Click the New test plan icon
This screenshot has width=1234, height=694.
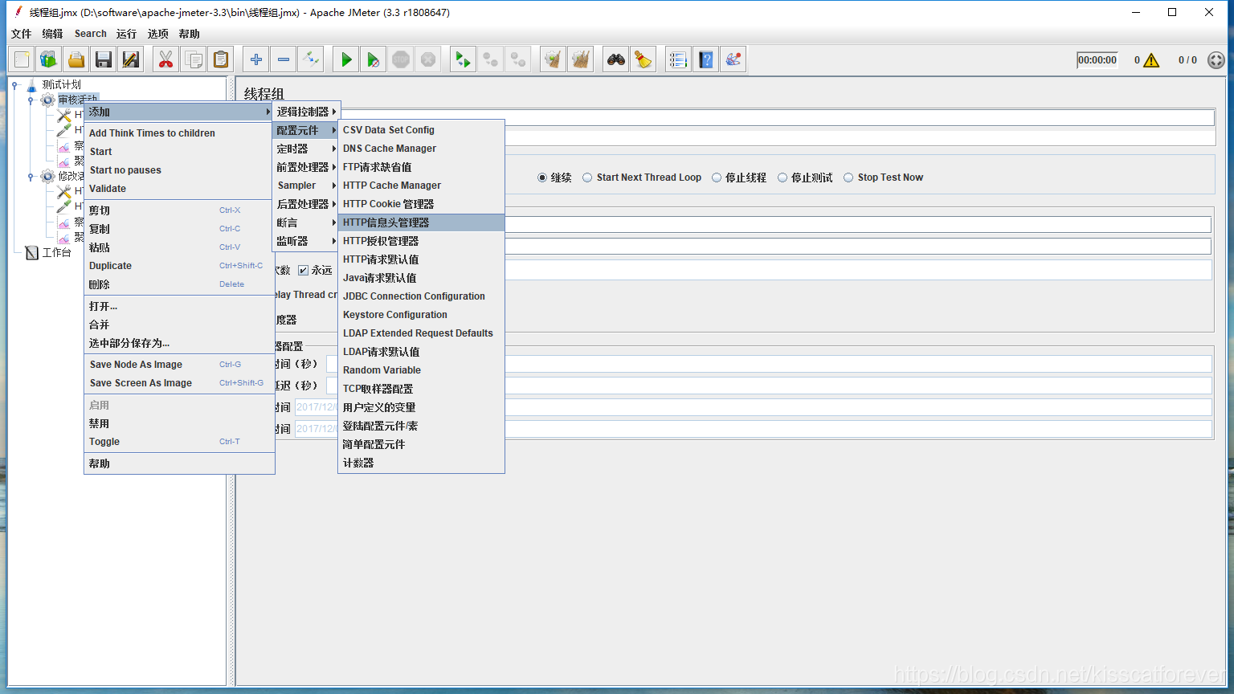22,59
